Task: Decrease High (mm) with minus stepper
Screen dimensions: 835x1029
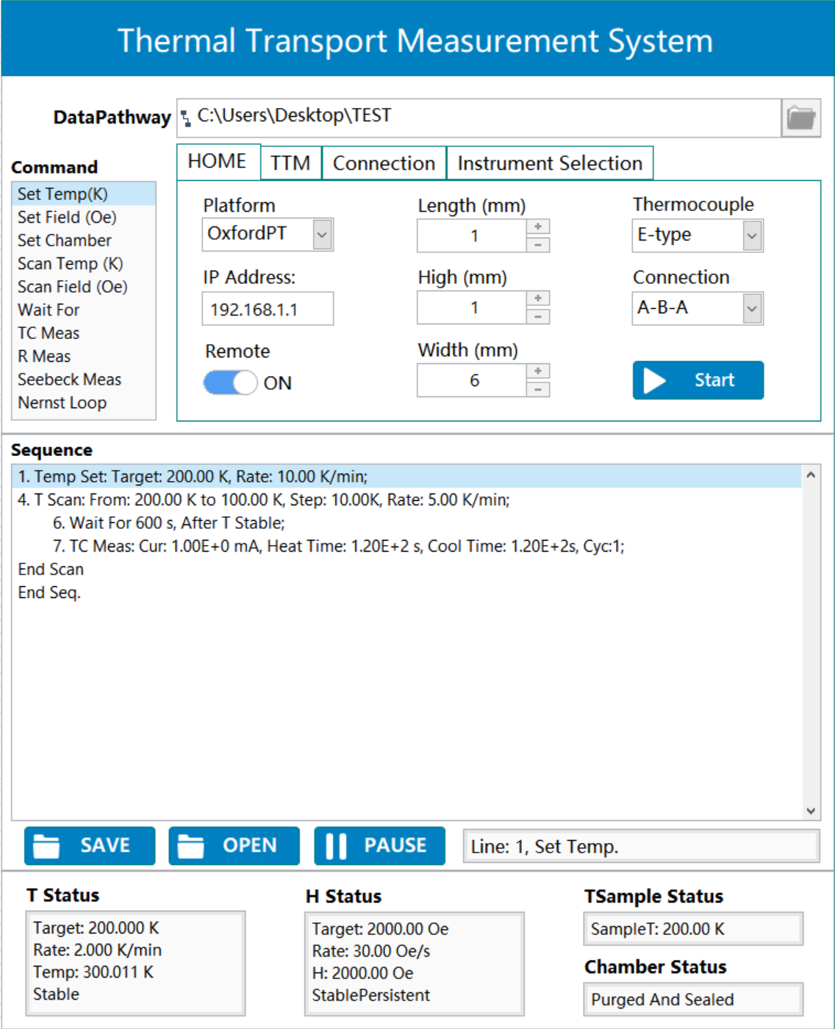Action: coord(538,317)
